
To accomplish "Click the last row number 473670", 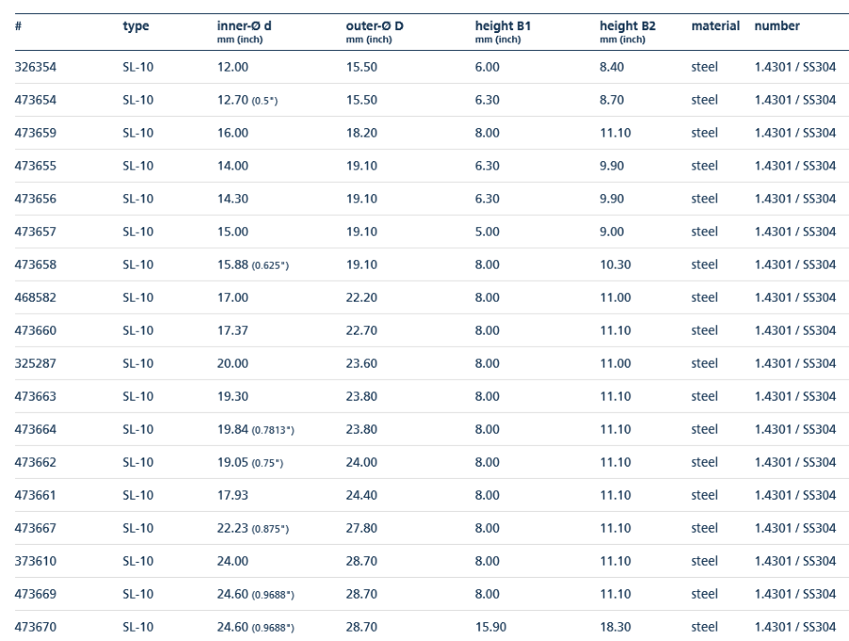I will tap(35, 628).
